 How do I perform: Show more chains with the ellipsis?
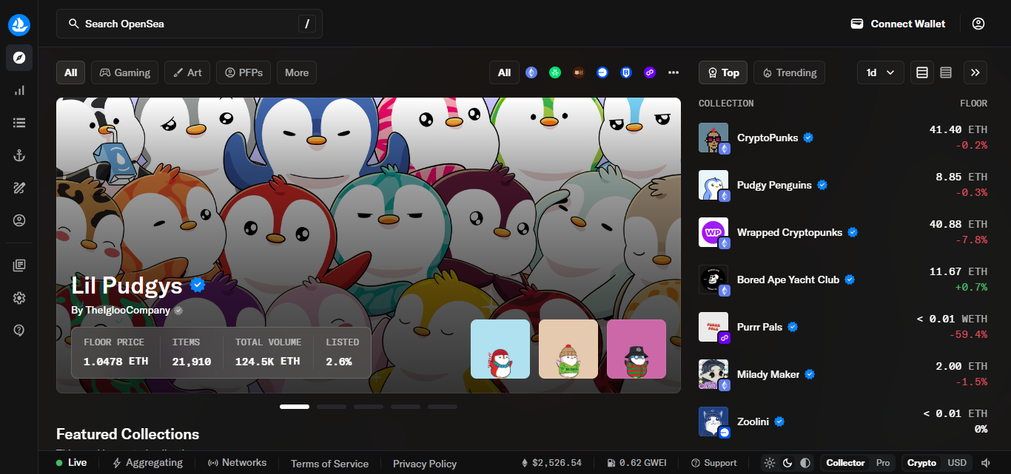coord(674,72)
